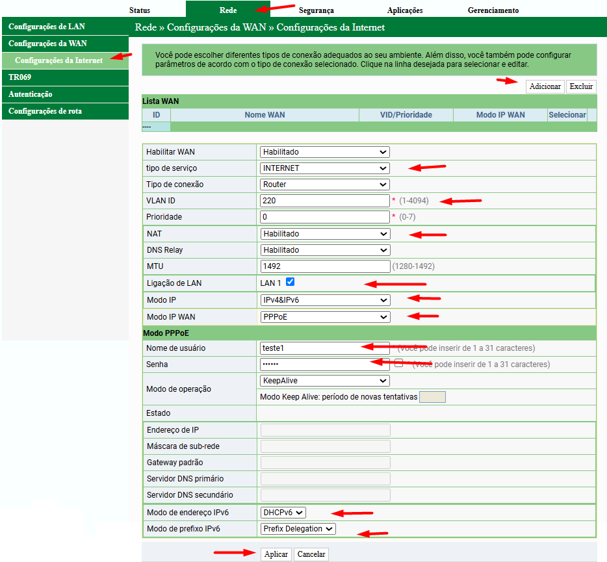
Task: Open the Gerenciamento tab
Action: point(493,10)
